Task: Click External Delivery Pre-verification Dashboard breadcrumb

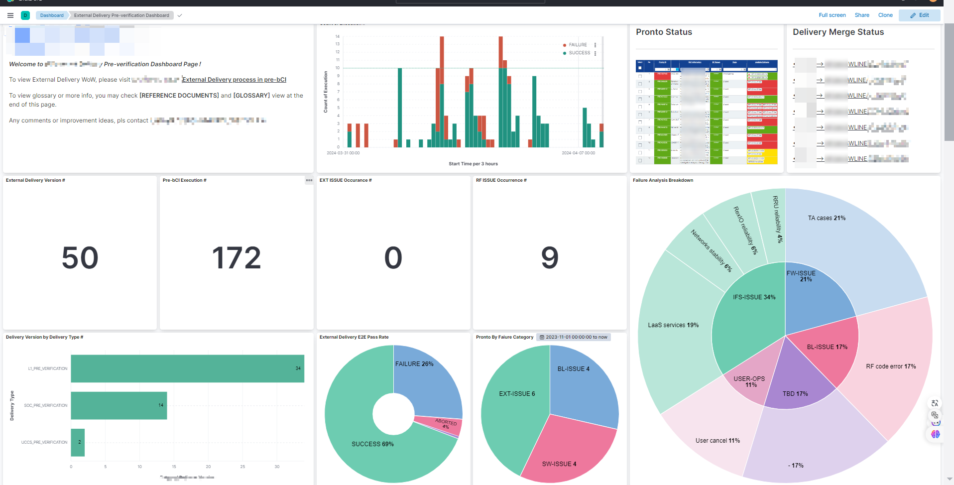Action: 121,15
